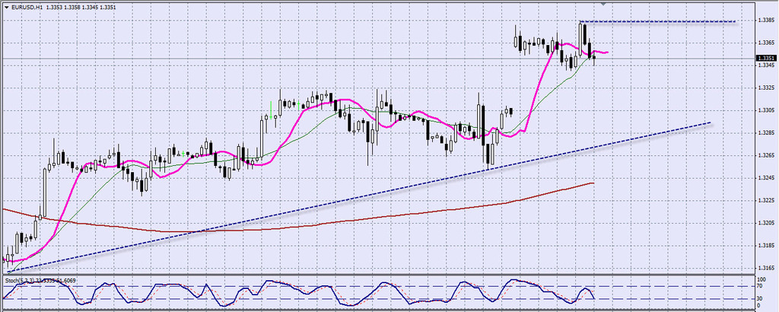
Task: Click the 1.3325 price axis label
Action: pyautogui.click(x=765, y=88)
